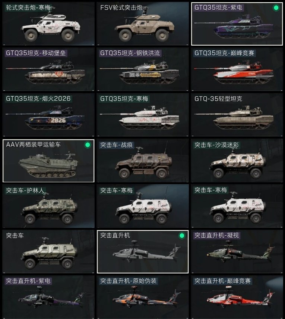
Task: Choose the 突击直升机-紫电 helicopter skin
Action: [x=48, y=297]
